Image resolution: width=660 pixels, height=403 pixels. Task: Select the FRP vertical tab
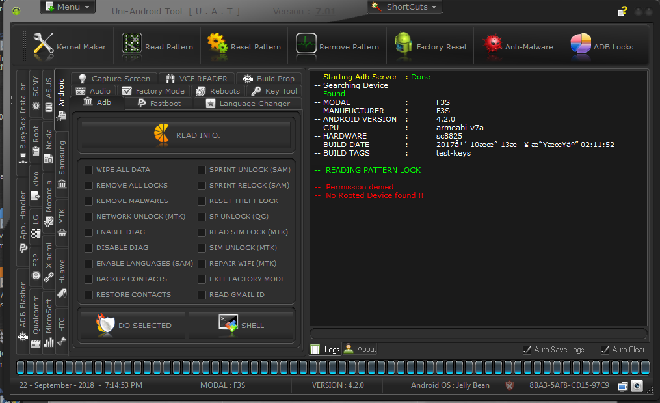36,266
